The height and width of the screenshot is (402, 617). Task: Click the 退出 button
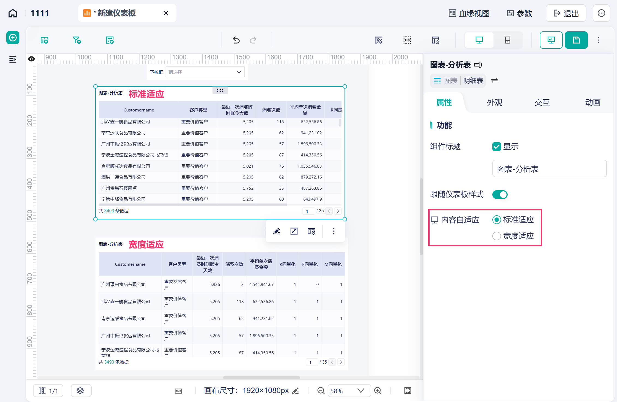566,13
